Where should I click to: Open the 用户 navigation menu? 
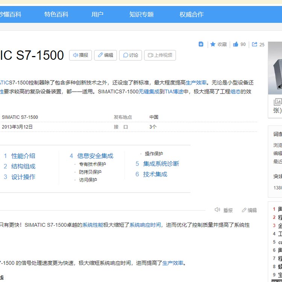click(97, 14)
